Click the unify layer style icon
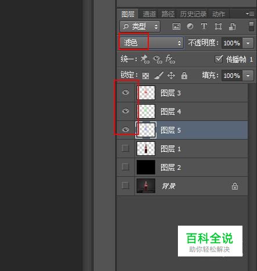Image resolution: width=257 pixels, height=271 pixels. (170, 59)
